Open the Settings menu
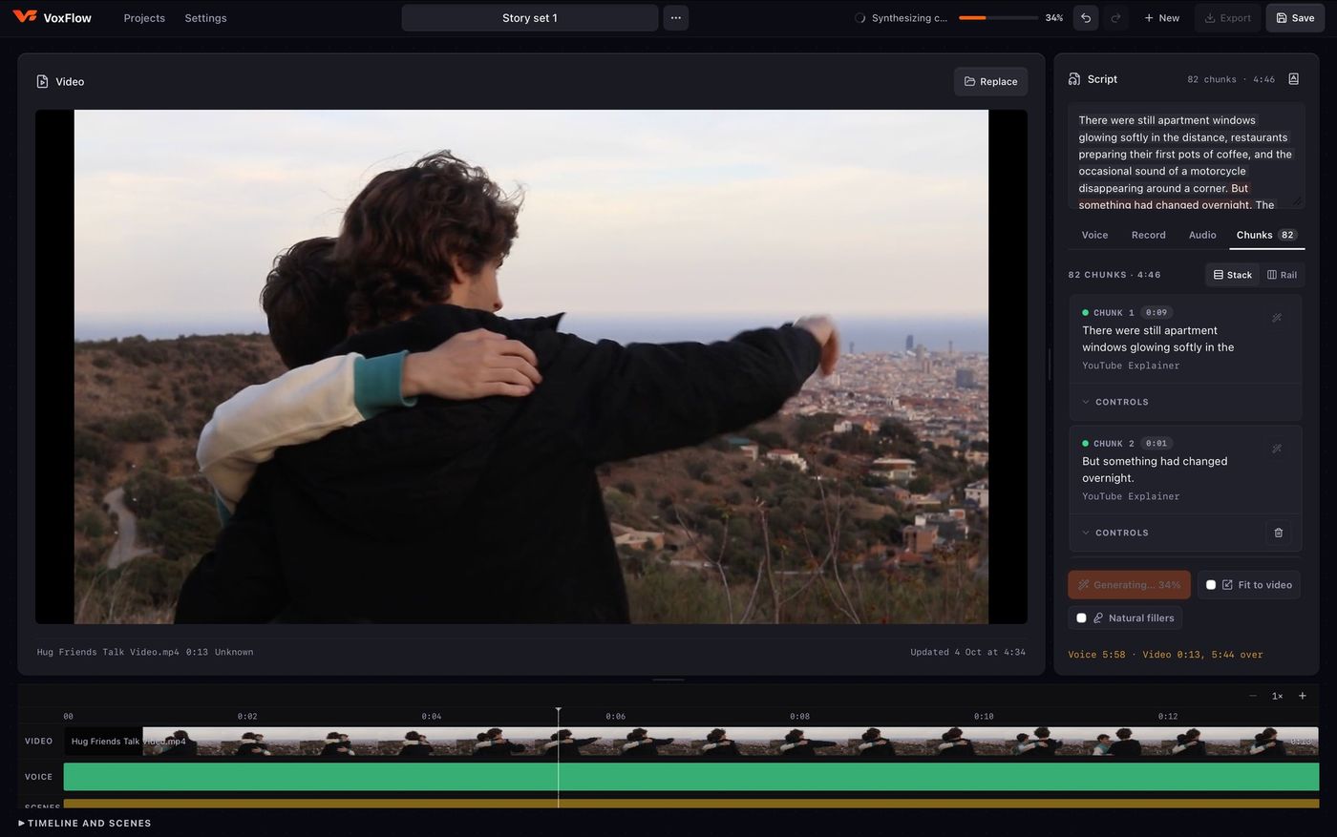Screen dimensions: 1337x837 (205, 18)
